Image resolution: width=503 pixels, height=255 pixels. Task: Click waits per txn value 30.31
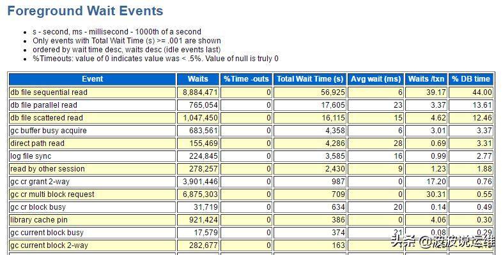coord(437,194)
